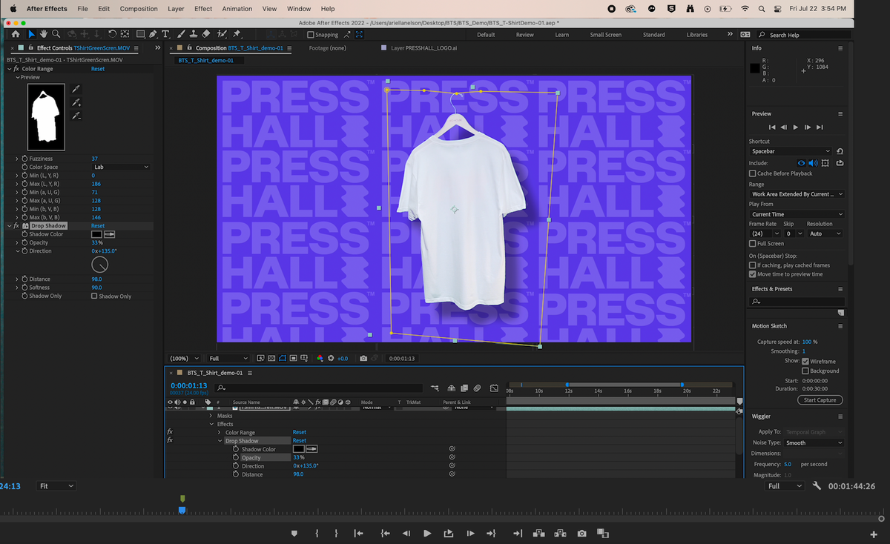The height and width of the screenshot is (544, 890).
Task: Click Shadow Color eyedropper in Effect Controls
Action: 109,234
